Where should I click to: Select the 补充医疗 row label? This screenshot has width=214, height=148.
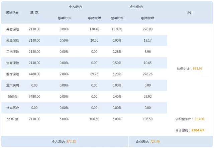tap(12, 108)
